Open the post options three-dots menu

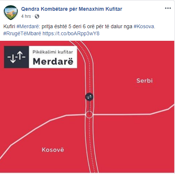click(168, 8)
